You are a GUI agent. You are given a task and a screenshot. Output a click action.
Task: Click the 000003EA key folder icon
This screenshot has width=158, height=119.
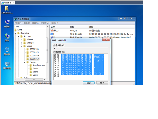coord(28,59)
